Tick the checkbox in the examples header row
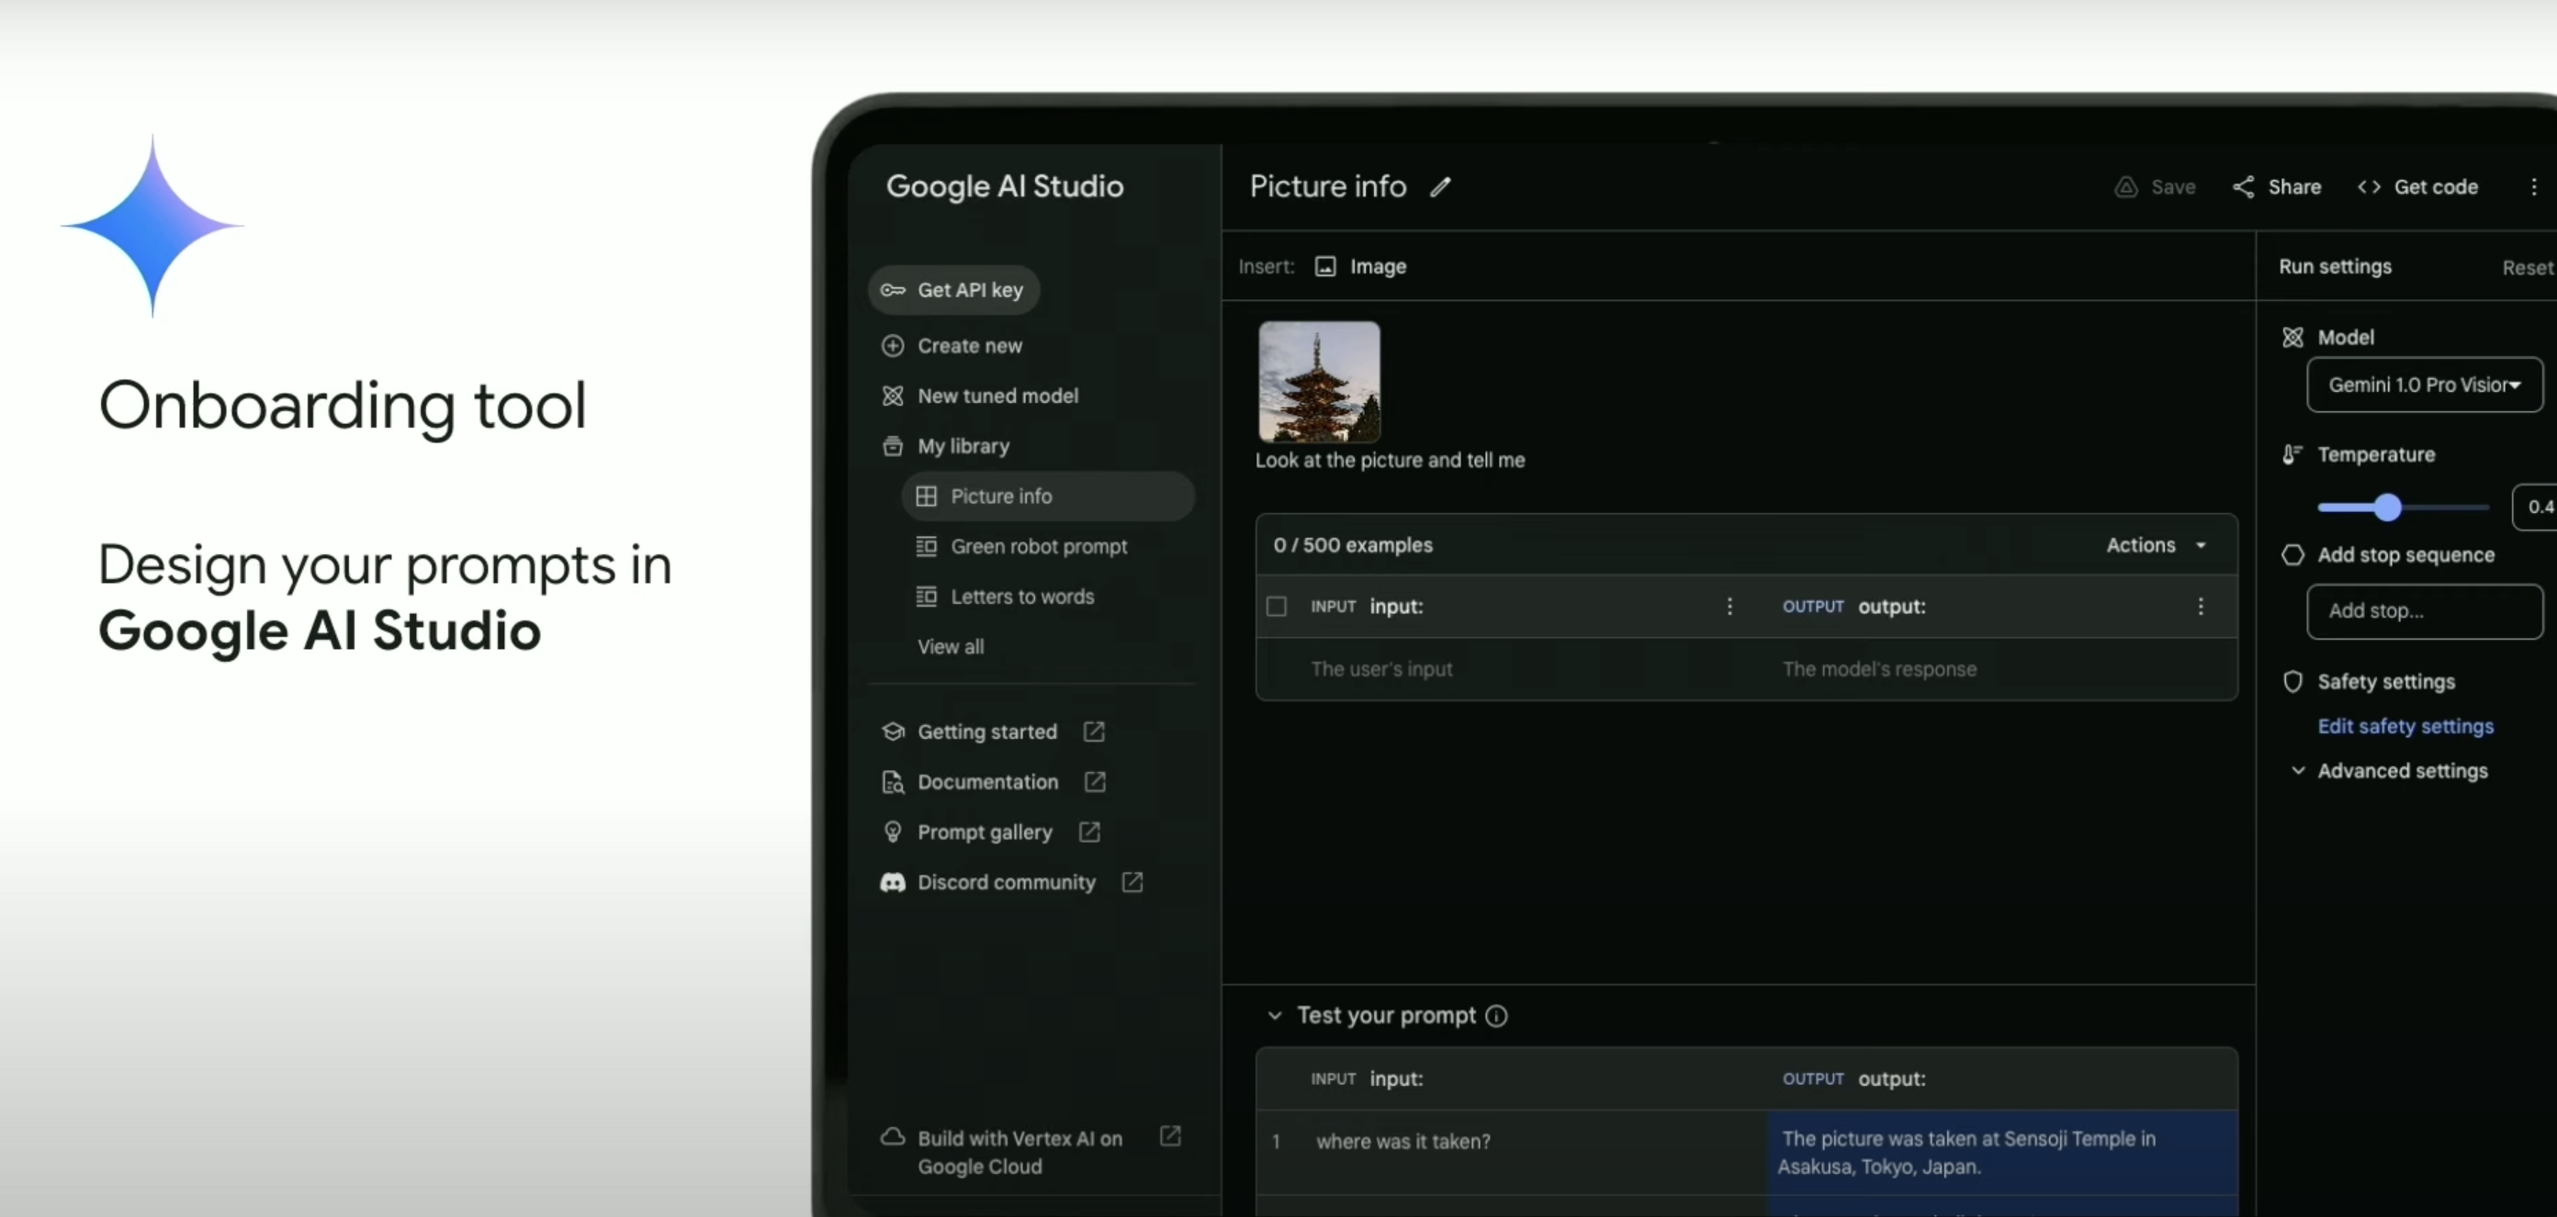 (x=1277, y=606)
